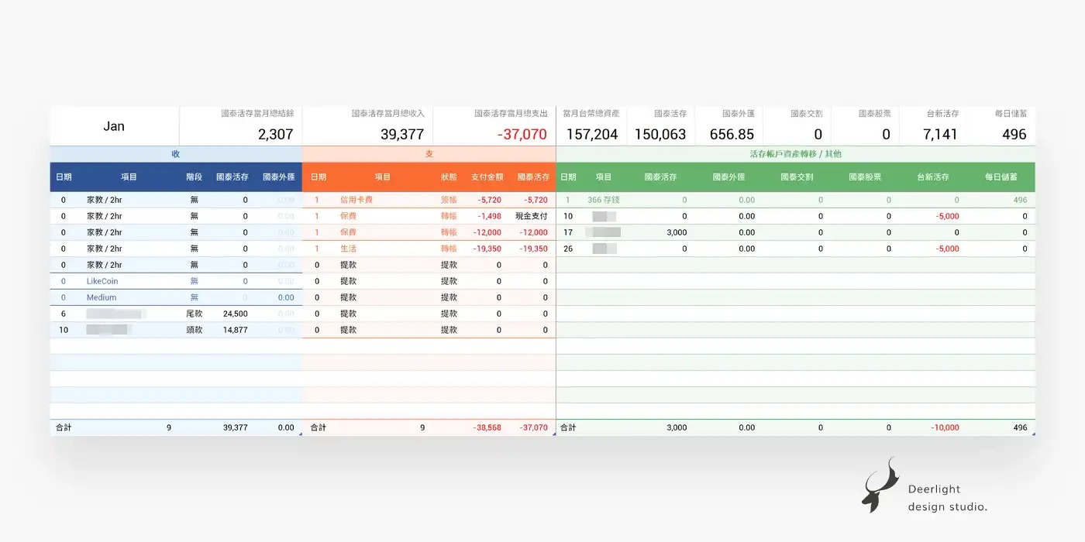1085x542 pixels.
Task: Click the 24,500 income amount cell
Action: point(234,314)
